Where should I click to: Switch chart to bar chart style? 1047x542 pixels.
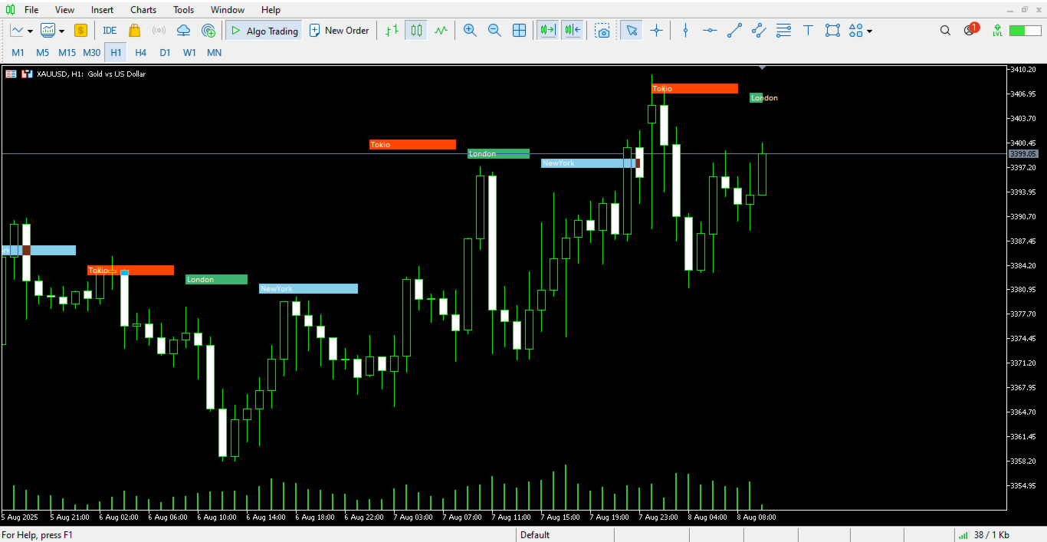tap(392, 31)
